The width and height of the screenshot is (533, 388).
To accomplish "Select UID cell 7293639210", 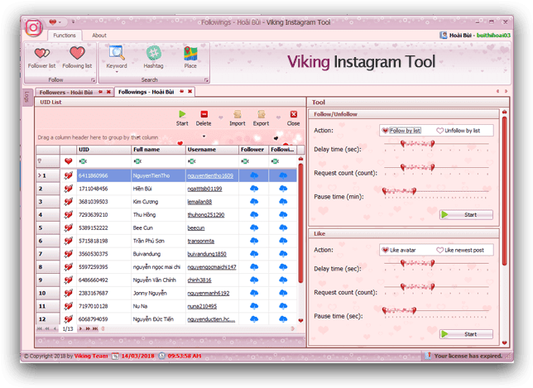I will 103,215.
